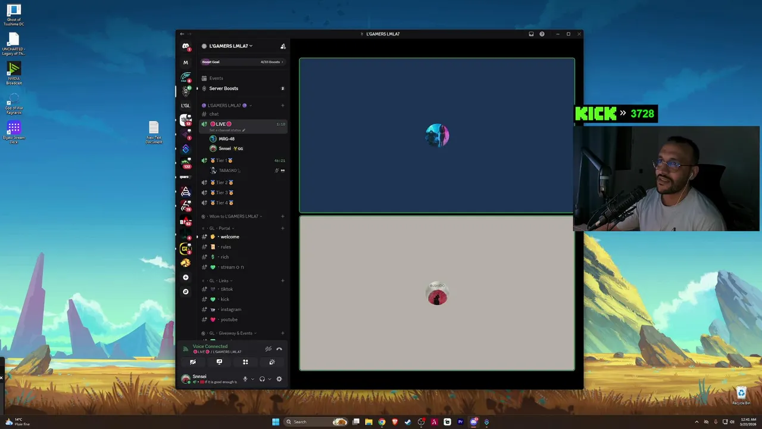Start an Activity button
The image size is (762, 429).
(245, 362)
